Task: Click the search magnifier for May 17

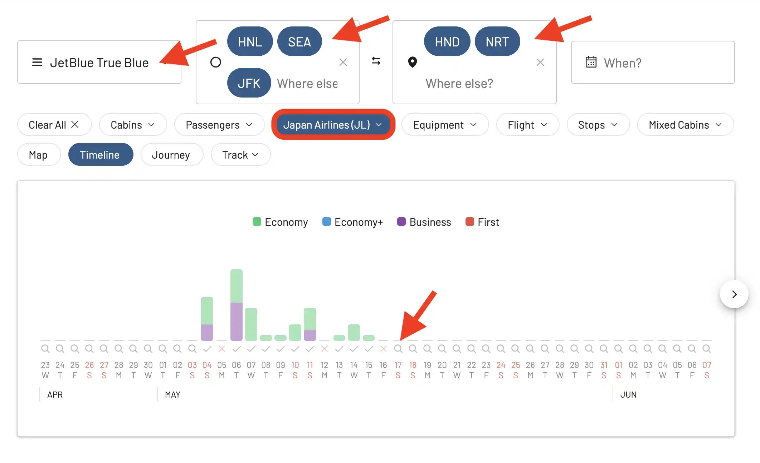Action: tap(398, 348)
